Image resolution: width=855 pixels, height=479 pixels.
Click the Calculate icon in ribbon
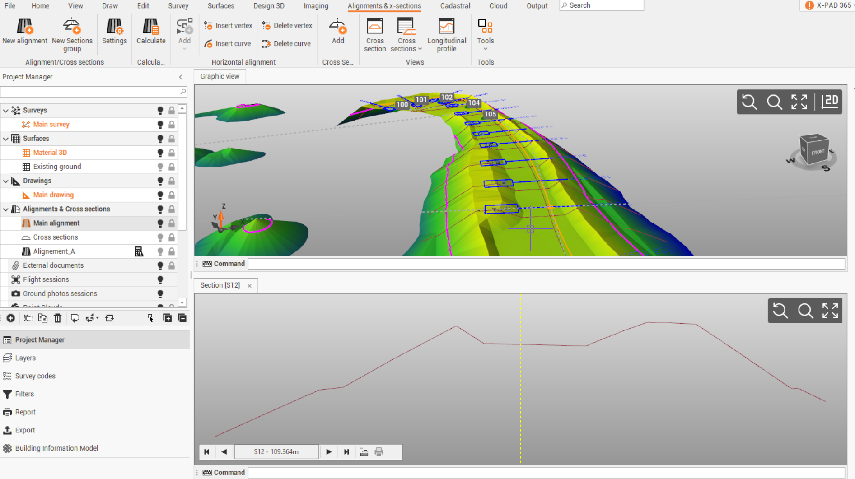(151, 27)
